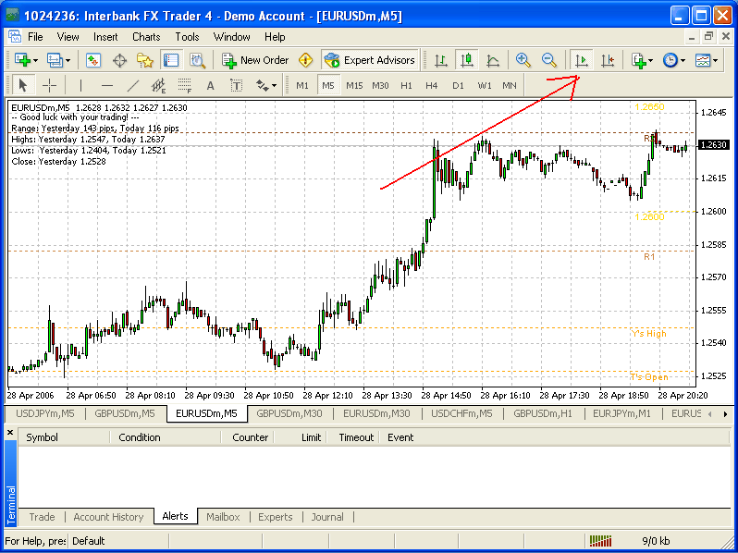The width and height of the screenshot is (738, 553).
Task: Draw a vertical line tool
Action: tap(80, 86)
